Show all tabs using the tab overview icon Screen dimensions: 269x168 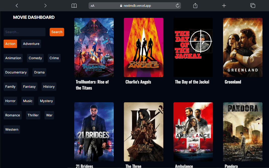pyautogui.click(x=253, y=5)
